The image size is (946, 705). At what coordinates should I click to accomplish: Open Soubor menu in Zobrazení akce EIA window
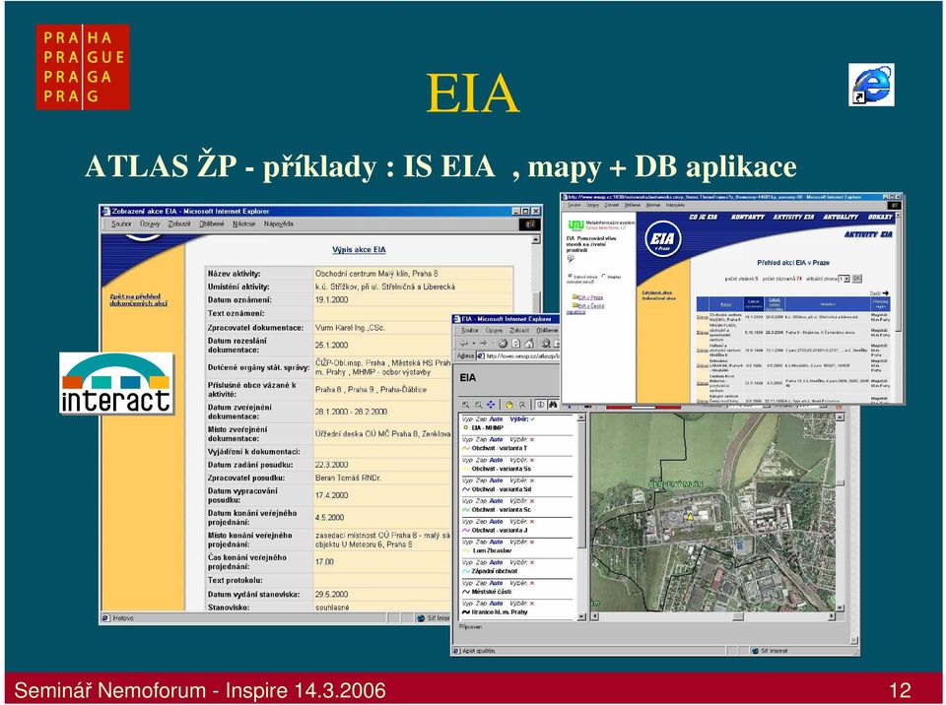pyautogui.click(x=121, y=224)
